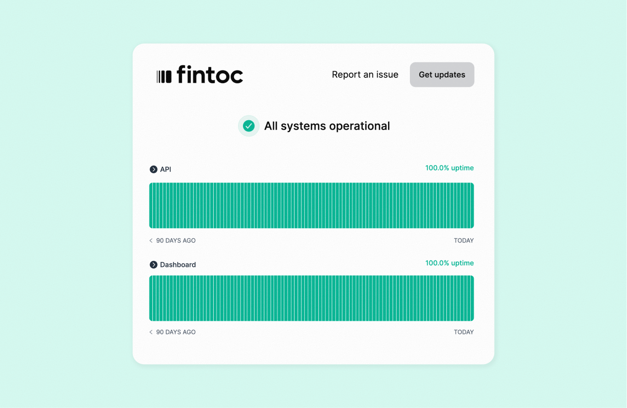This screenshot has height=408, width=627.
Task: Click the fintoc logo
Action: (x=200, y=74)
